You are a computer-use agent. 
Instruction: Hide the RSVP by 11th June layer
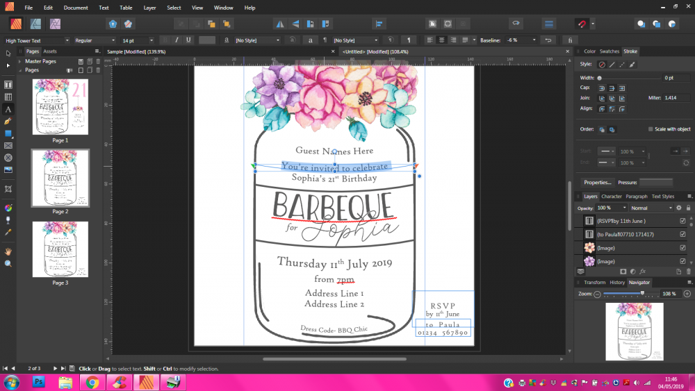pyautogui.click(x=682, y=221)
